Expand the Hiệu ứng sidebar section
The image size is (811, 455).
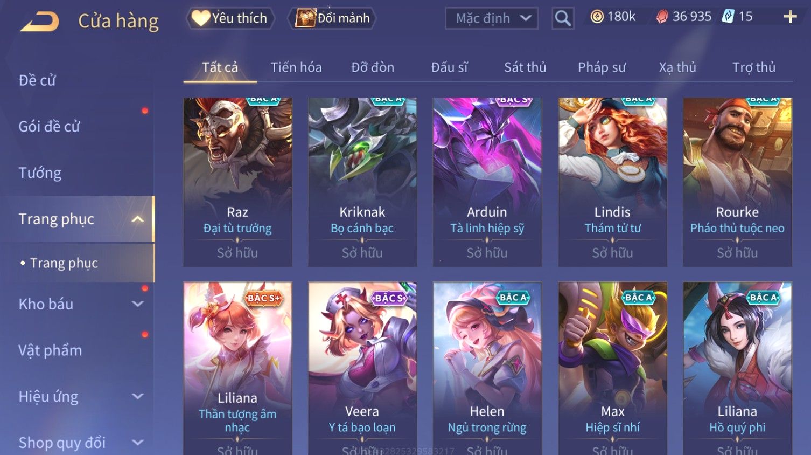[138, 397]
